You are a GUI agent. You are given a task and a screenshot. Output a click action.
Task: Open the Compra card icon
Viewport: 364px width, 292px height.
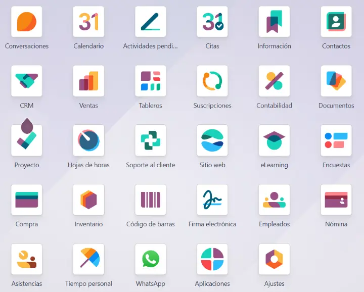(x=27, y=200)
